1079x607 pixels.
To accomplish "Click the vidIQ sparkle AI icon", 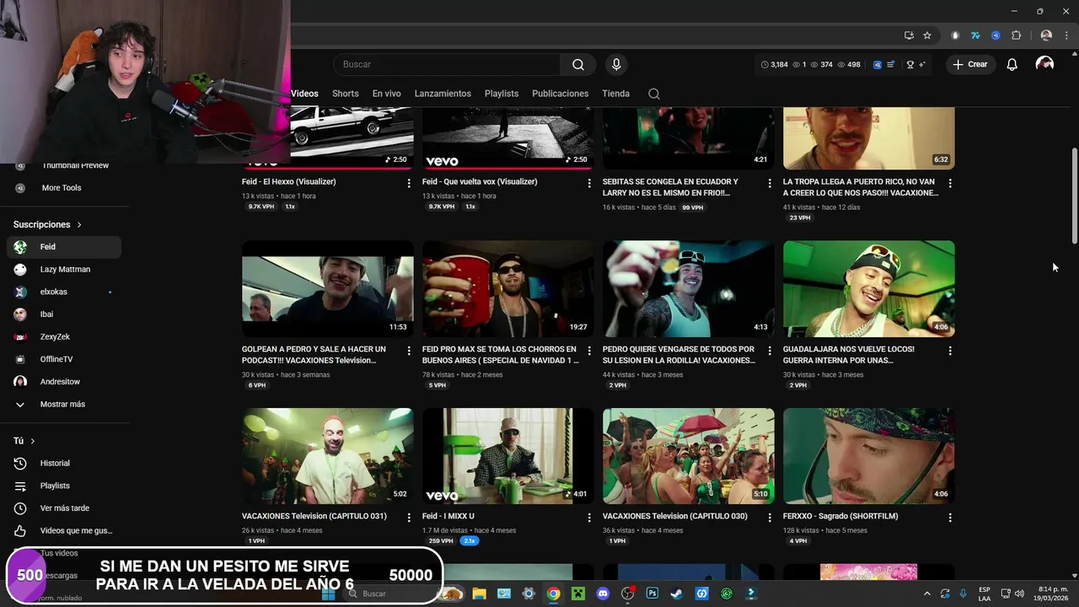I will tap(921, 64).
